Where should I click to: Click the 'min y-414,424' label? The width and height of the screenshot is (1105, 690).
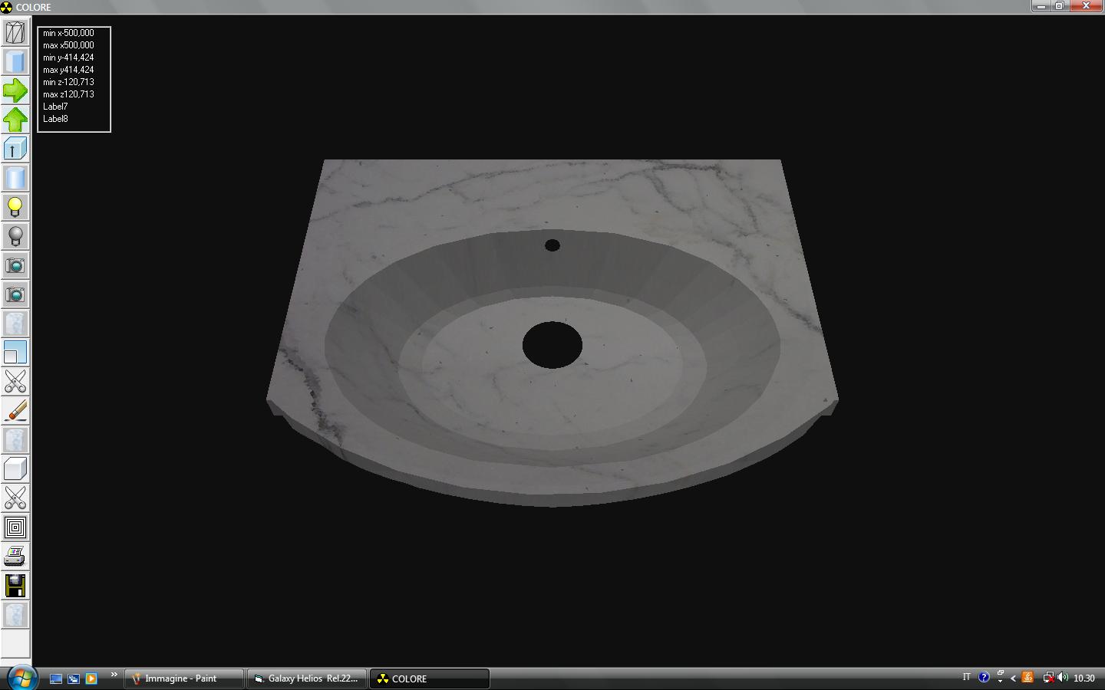click(x=68, y=58)
